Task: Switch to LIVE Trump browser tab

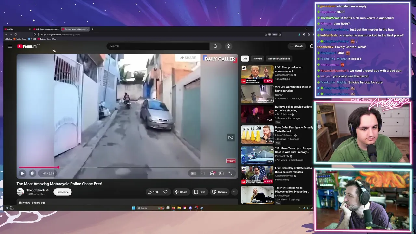Action: pos(46,29)
